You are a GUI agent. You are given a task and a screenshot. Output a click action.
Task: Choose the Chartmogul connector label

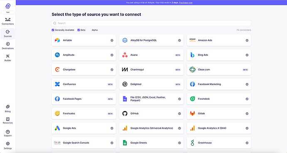click(137, 70)
